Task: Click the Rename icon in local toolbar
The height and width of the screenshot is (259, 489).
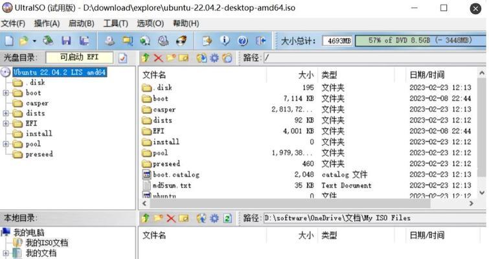Action: (x=184, y=218)
